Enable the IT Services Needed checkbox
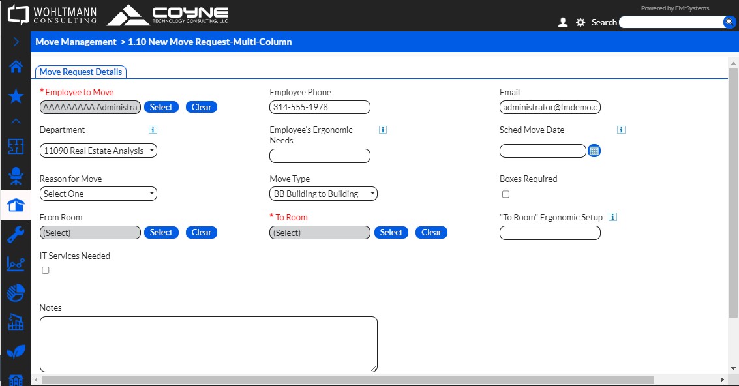The width and height of the screenshot is (739, 386). tap(46, 270)
